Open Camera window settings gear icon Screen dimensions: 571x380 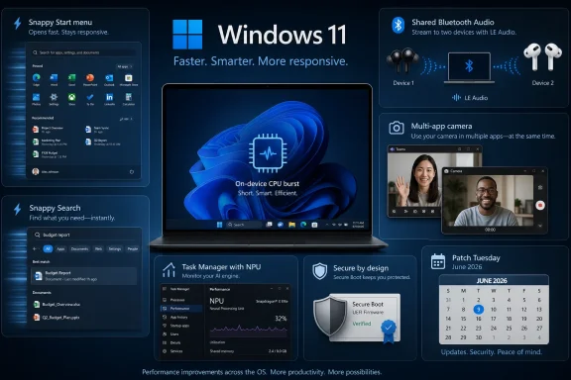pos(540,187)
